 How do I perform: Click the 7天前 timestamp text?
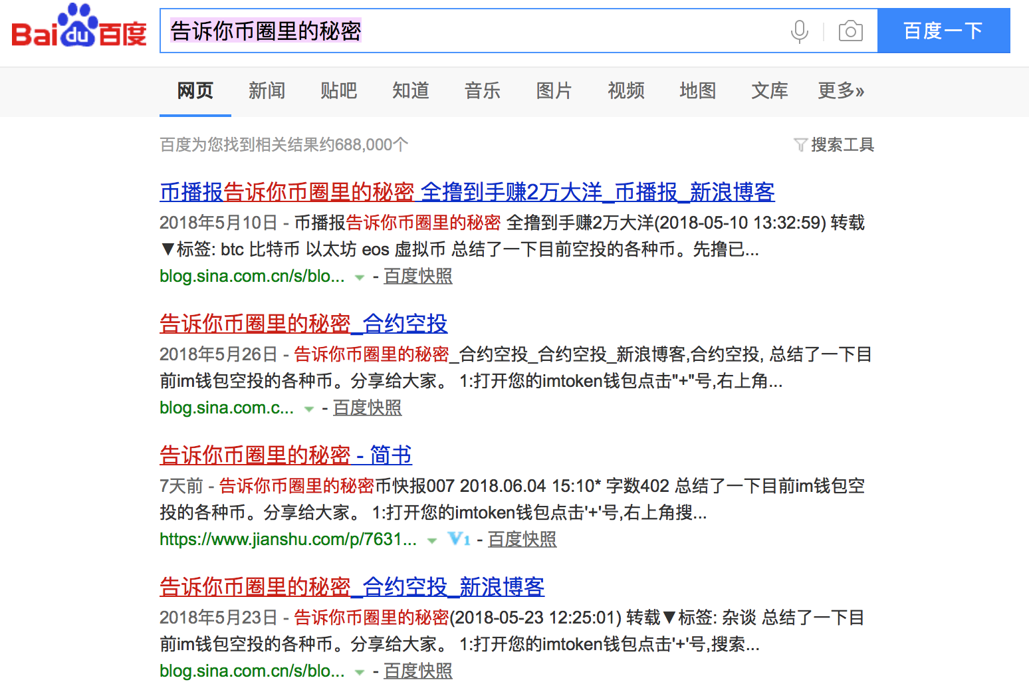(181, 486)
